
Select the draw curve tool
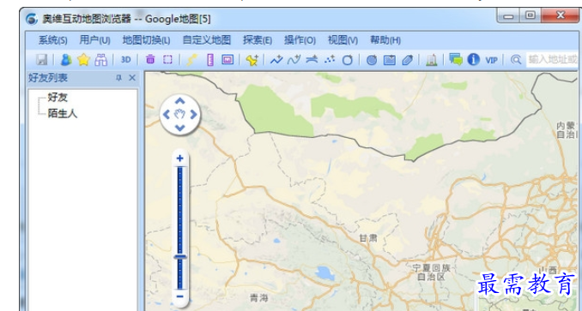pos(294,60)
